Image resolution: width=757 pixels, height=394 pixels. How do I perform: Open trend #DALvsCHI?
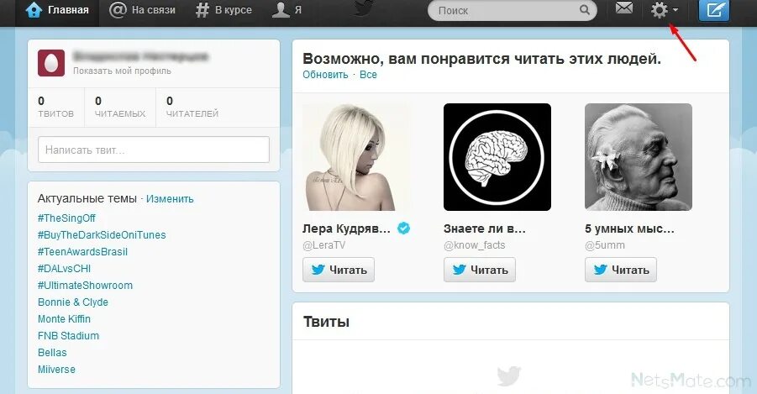[64, 269]
